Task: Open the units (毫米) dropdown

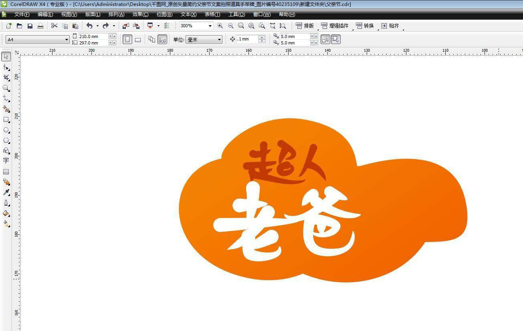Action: [x=219, y=40]
